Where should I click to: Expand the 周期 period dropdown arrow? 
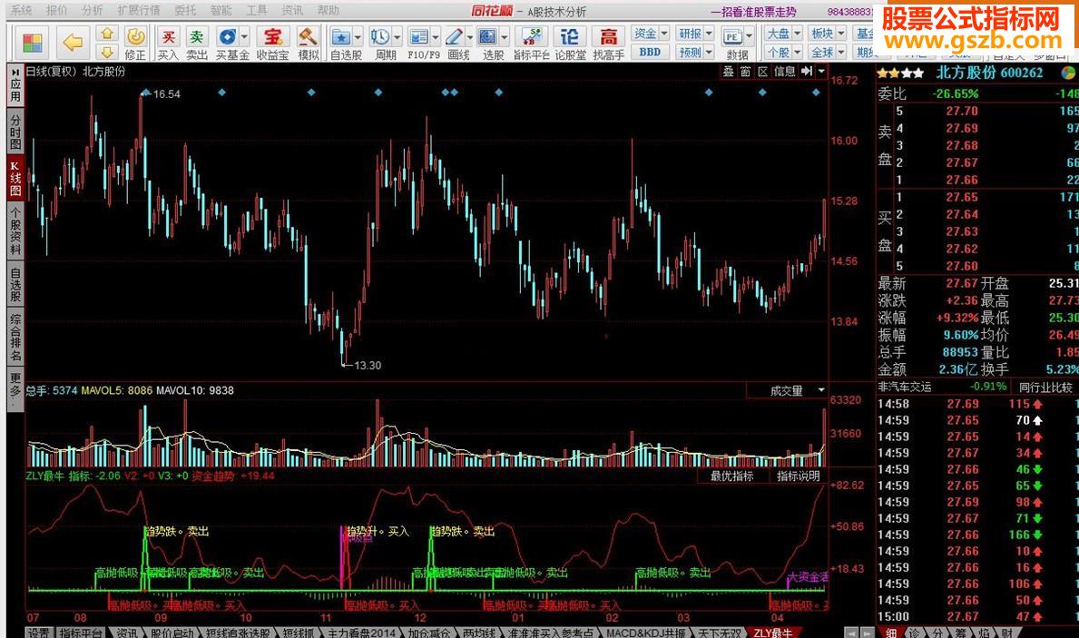[397, 37]
